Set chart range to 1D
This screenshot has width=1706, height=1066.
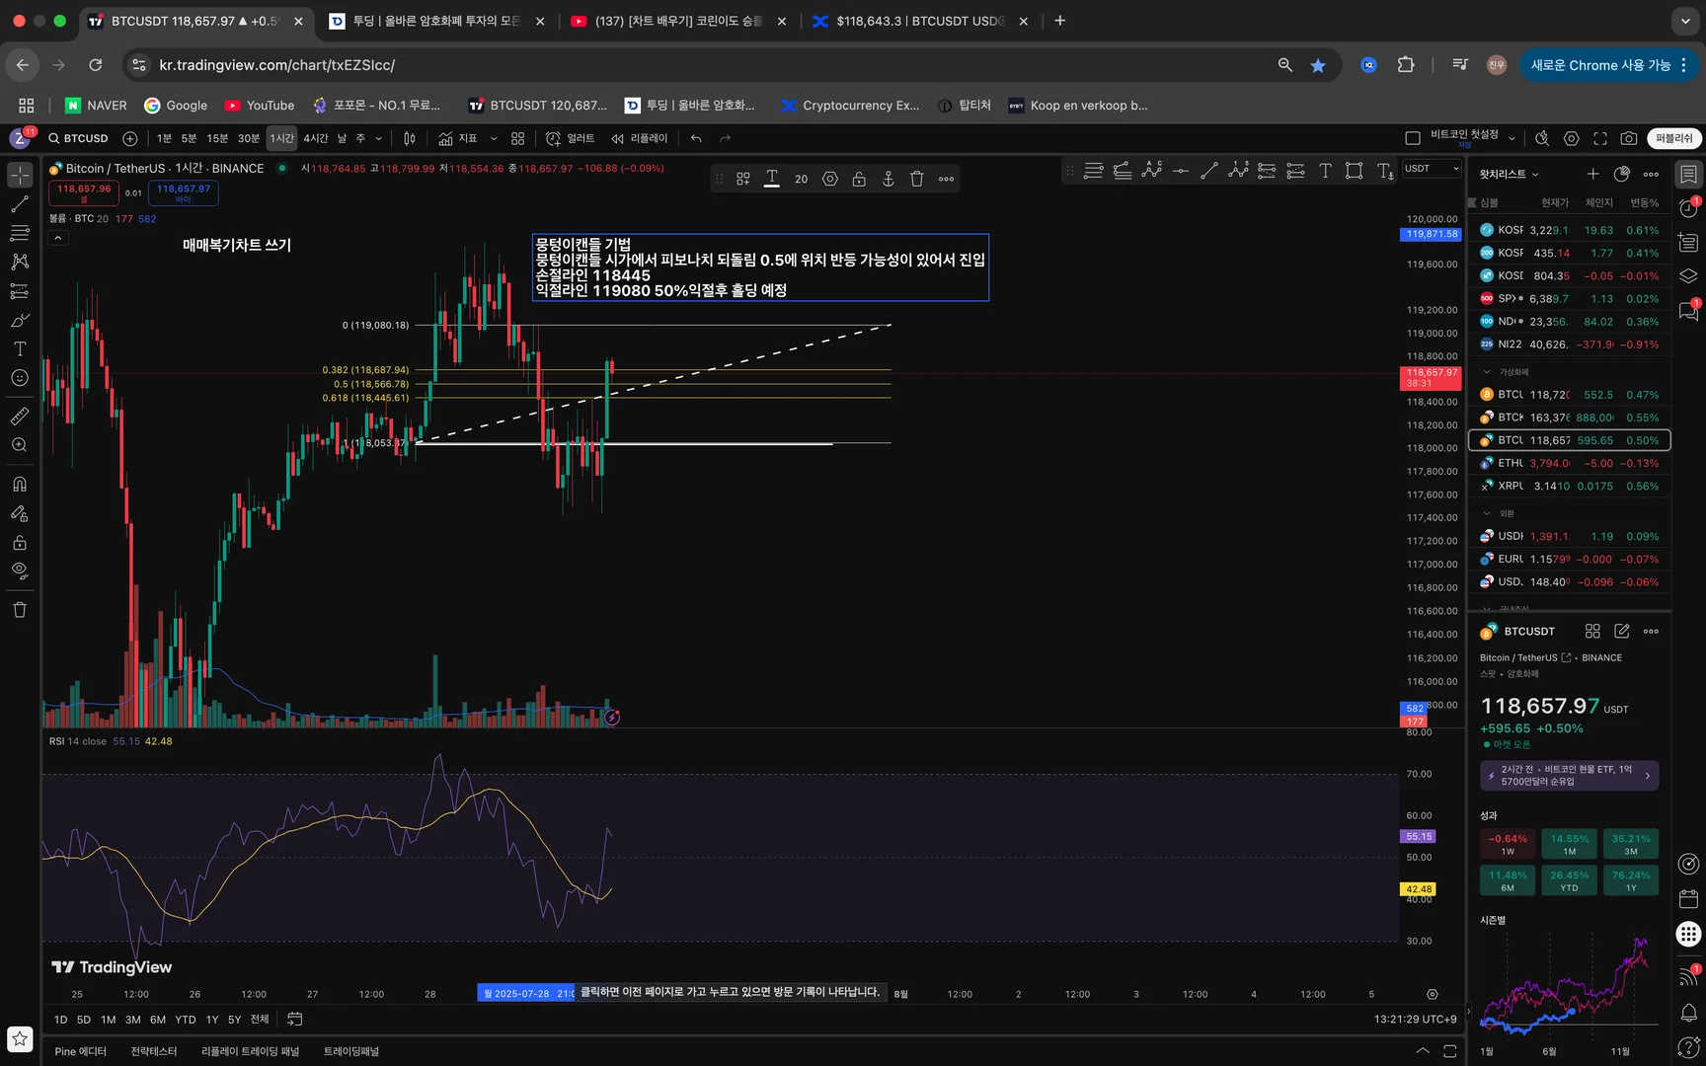coord(60,1020)
